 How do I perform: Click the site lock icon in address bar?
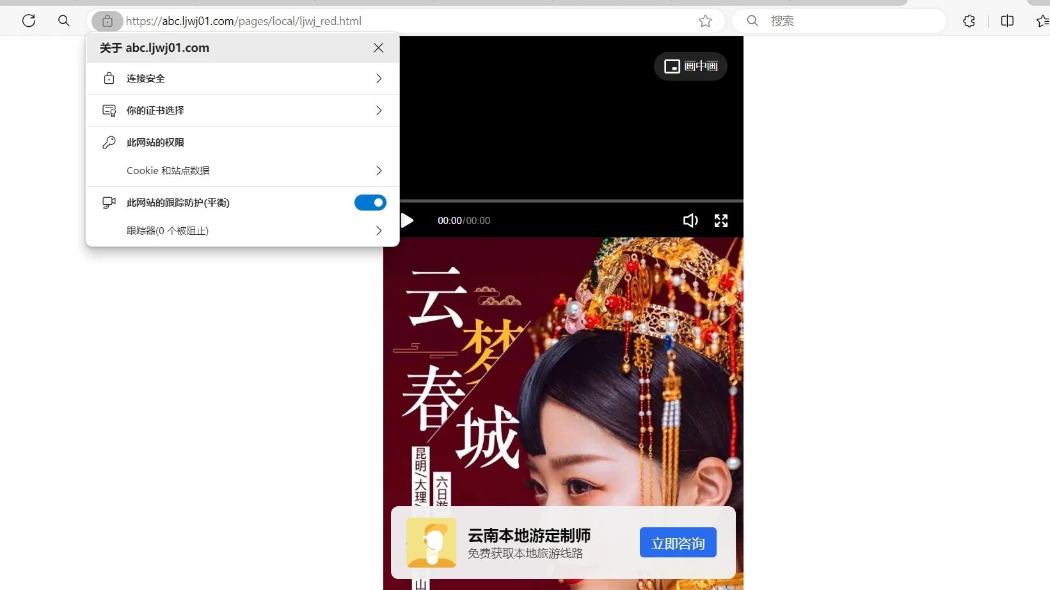click(x=107, y=21)
